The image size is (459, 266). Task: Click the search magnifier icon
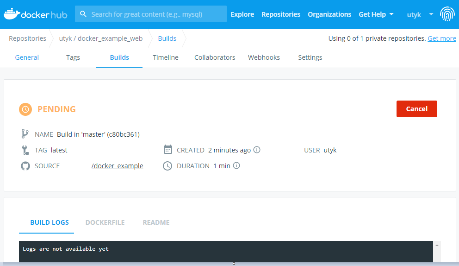[83, 14]
